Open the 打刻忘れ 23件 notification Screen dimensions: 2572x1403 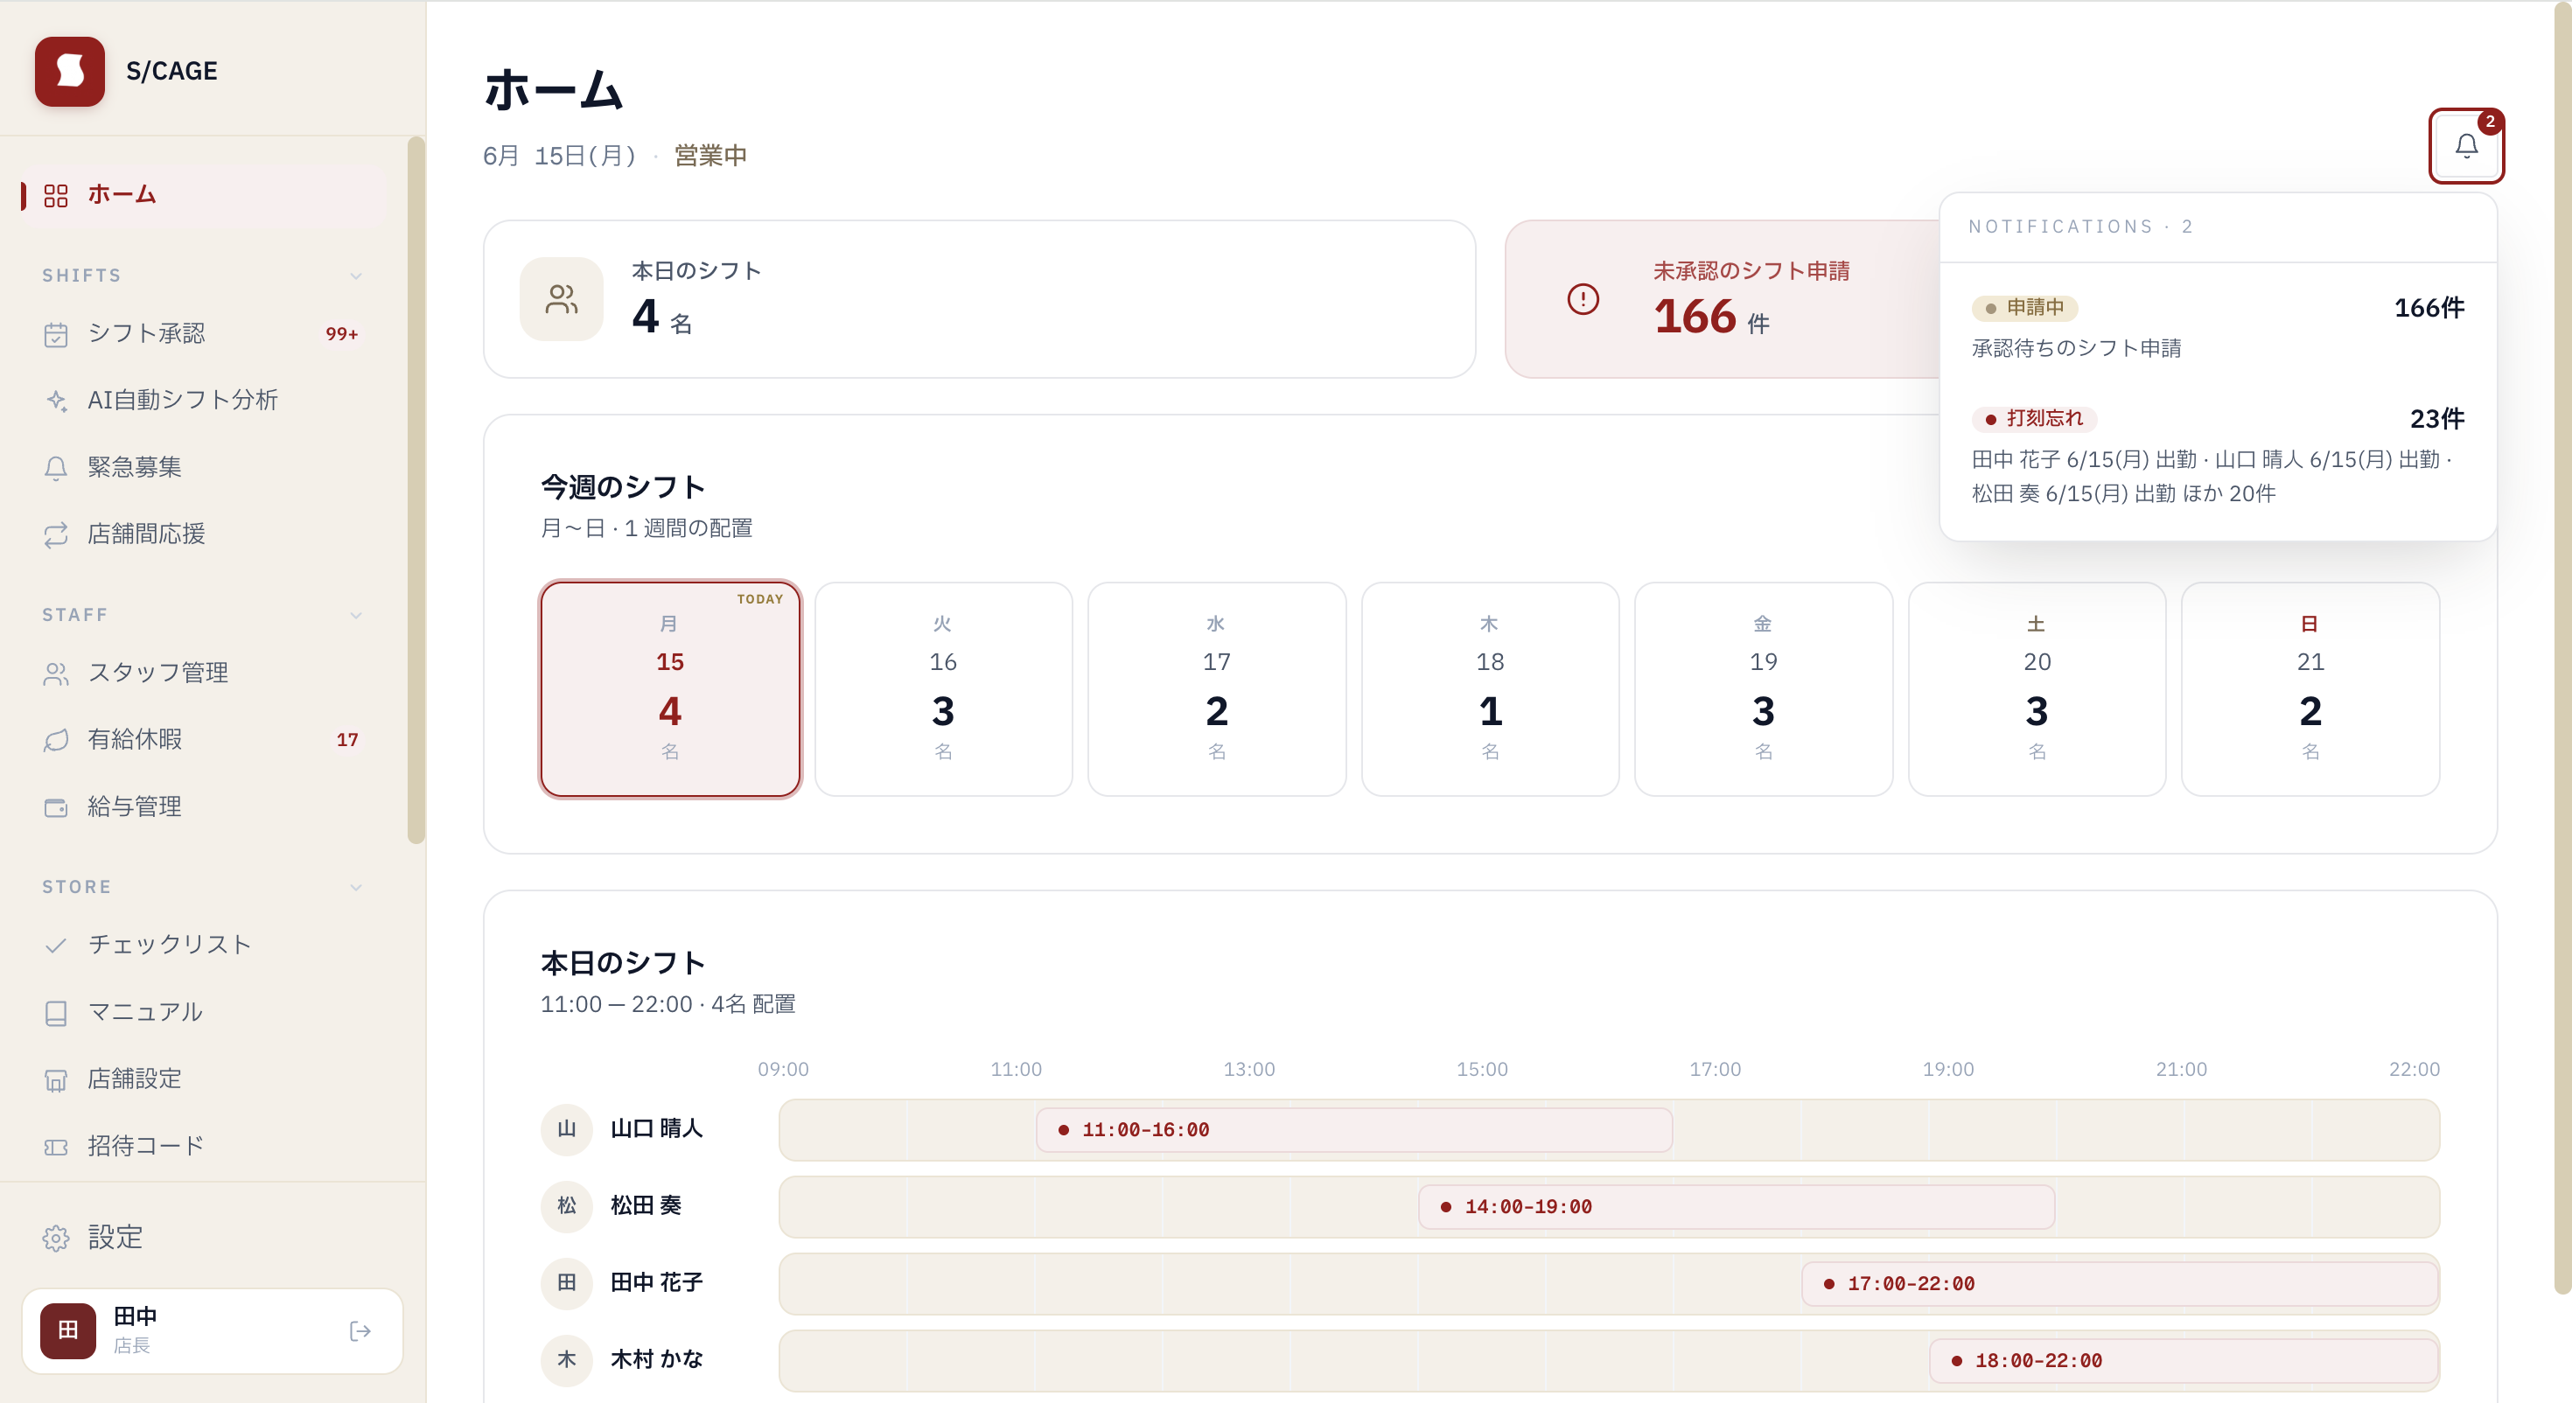click(x=2218, y=456)
